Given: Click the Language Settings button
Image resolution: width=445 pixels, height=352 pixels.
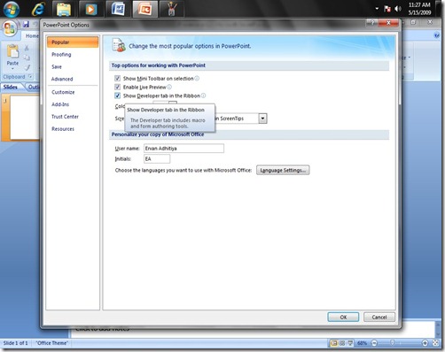Looking at the screenshot, I should [283, 170].
